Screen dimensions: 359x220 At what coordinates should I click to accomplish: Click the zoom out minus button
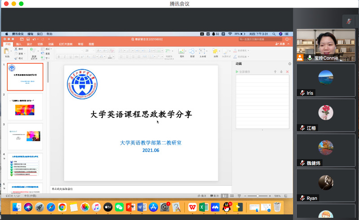[x=245, y=196]
